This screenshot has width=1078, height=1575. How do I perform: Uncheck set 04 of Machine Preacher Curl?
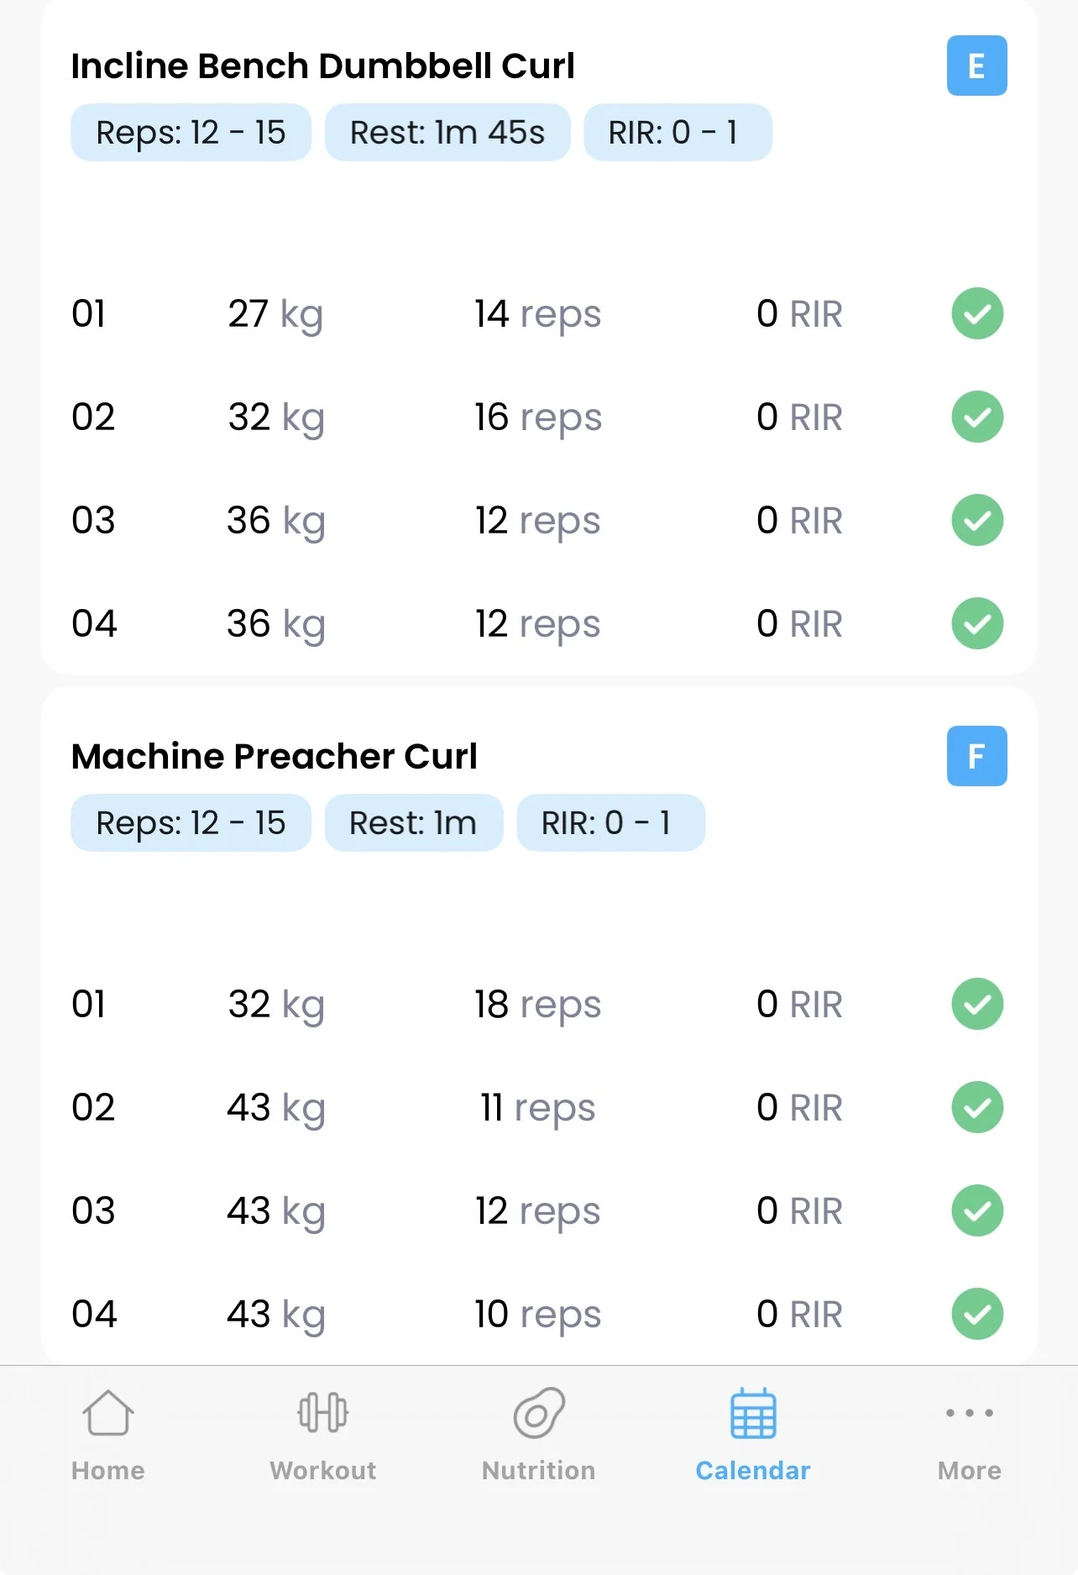coord(976,1314)
